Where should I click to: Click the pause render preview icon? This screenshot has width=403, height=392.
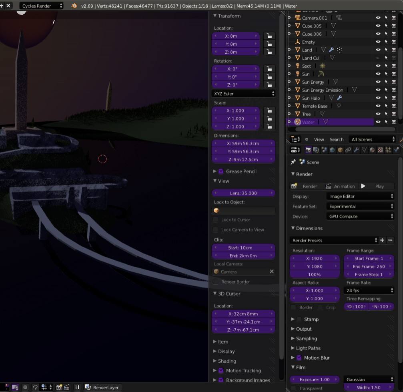pyautogui.click(x=77, y=387)
